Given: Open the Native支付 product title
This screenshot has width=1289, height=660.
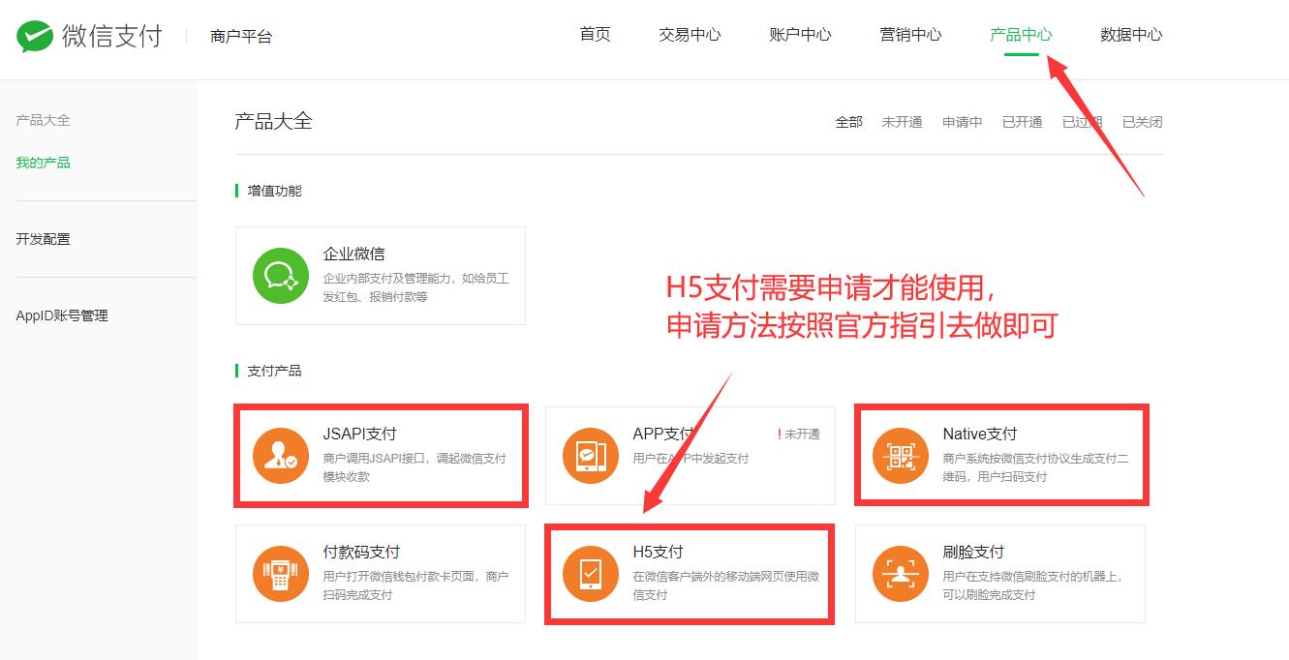Looking at the screenshot, I should point(980,435).
